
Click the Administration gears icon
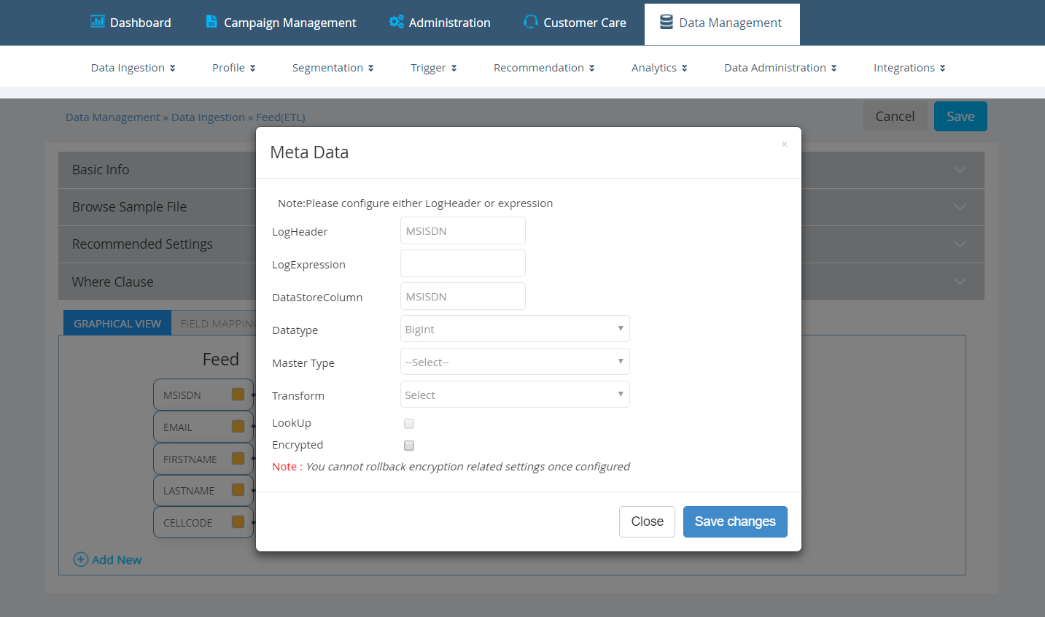[396, 21]
